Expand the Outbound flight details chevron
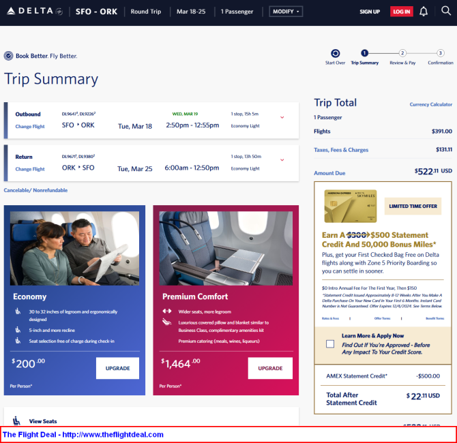 click(x=282, y=117)
